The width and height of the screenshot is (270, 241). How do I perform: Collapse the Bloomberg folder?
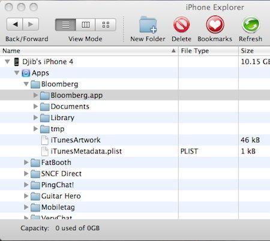pyautogui.click(x=26, y=84)
